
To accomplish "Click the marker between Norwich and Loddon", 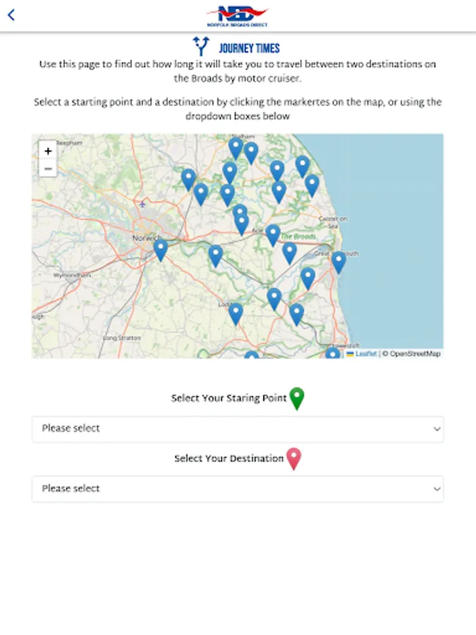I will 216,255.
